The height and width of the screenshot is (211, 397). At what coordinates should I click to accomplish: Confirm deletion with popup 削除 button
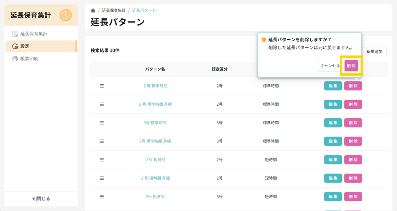click(351, 66)
